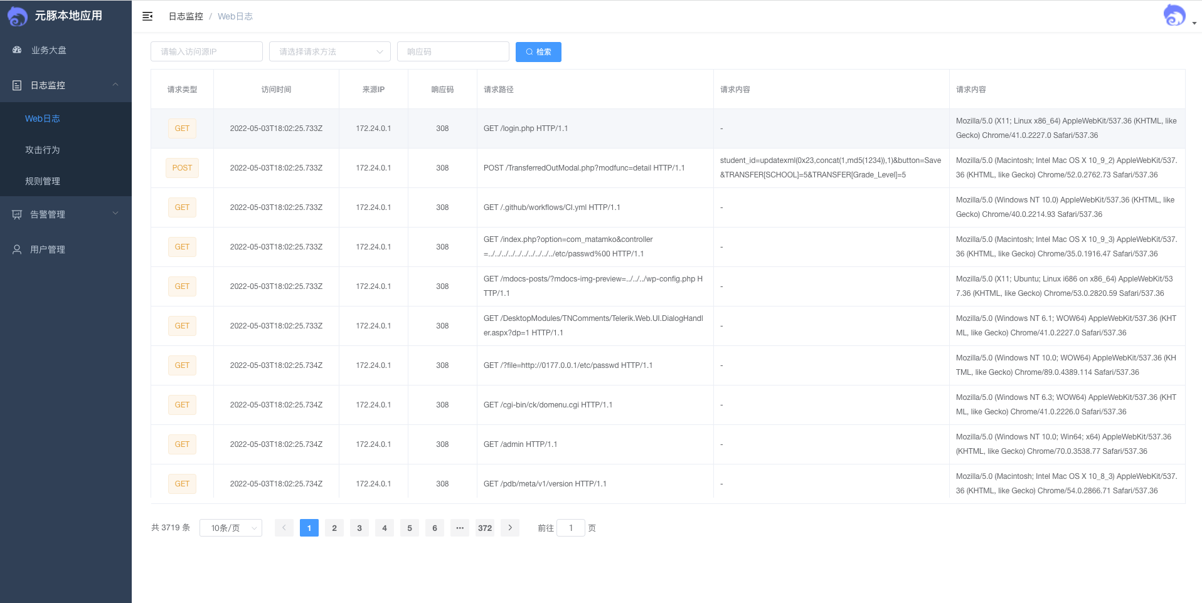Expand the 告警管理 submenu chevron
The image size is (1202, 603).
pyautogui.click(x=115, y=214)
